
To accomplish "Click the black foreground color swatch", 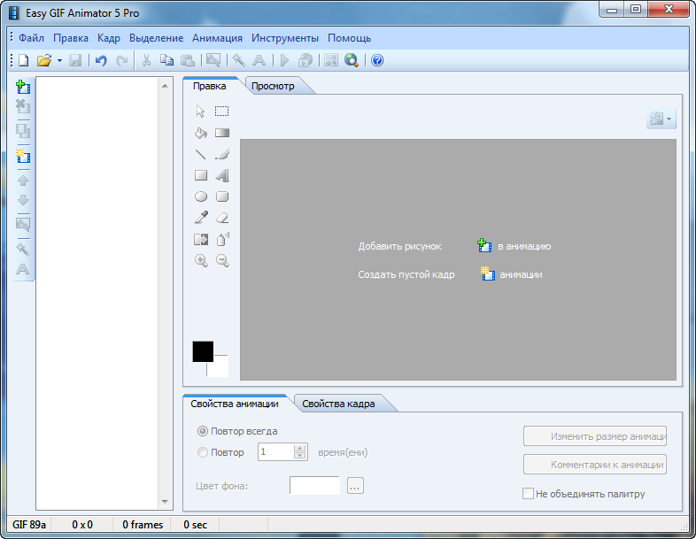I will pyautogui.click(x=203, y=351).
